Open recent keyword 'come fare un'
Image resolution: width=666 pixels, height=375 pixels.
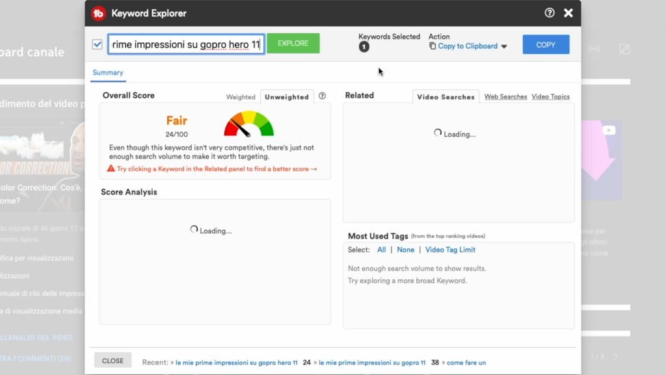466,363
